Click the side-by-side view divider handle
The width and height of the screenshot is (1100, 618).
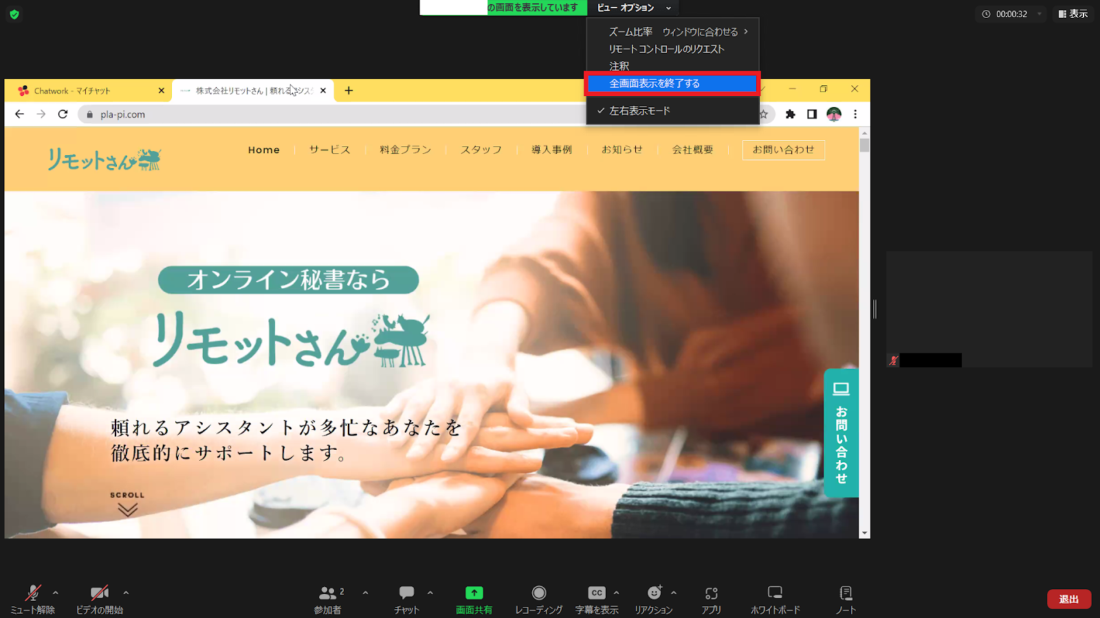(x=874, y=309)
